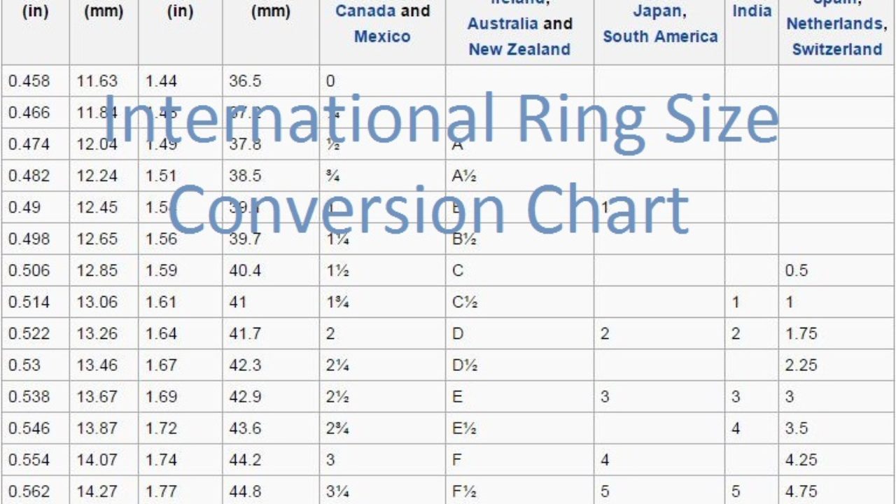
Task: Click the B½ size cell
Action: tap(519, 239)
